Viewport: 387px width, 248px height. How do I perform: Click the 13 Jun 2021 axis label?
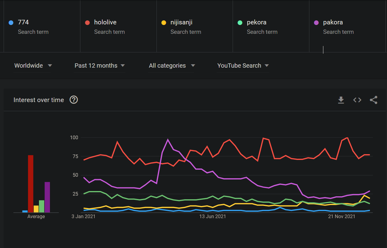click(x=213, y=217)
